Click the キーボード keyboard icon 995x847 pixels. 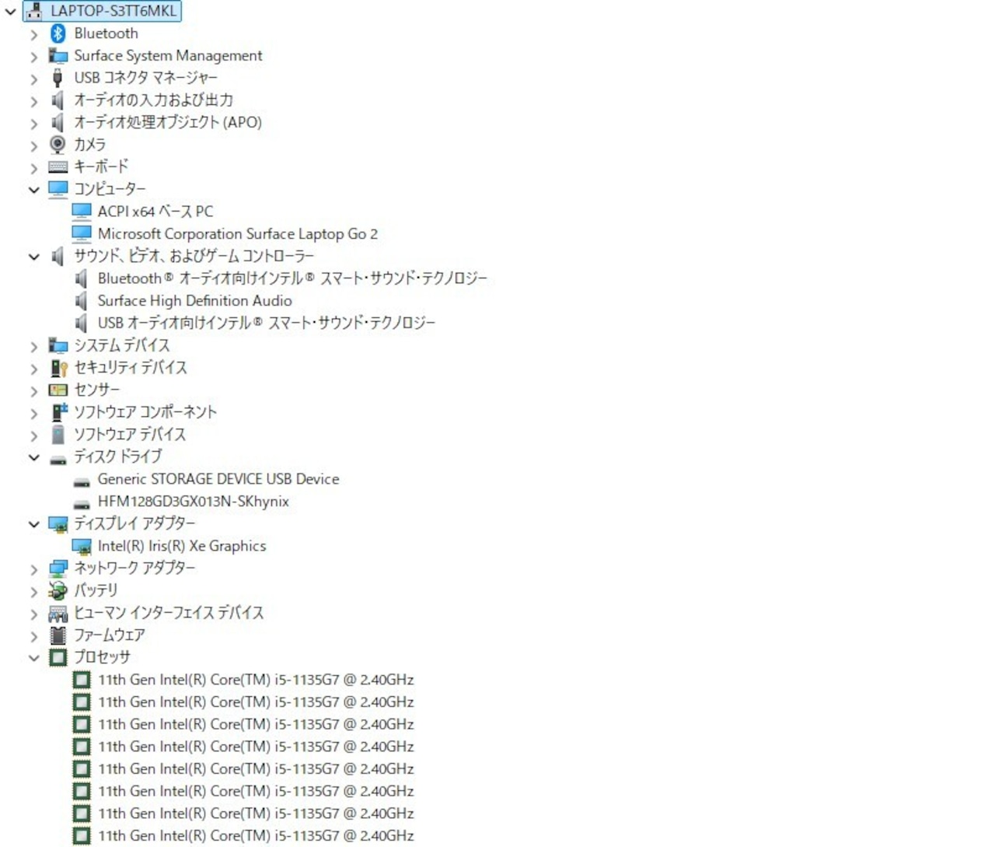pos(58,167)
